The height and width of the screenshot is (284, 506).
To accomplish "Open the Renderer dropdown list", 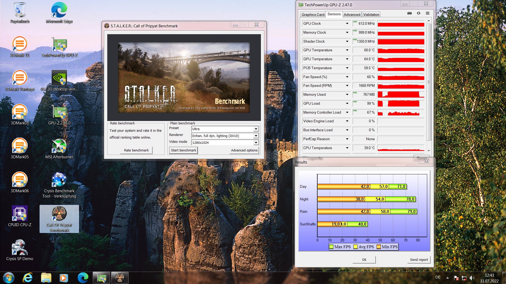I will 256,136.
